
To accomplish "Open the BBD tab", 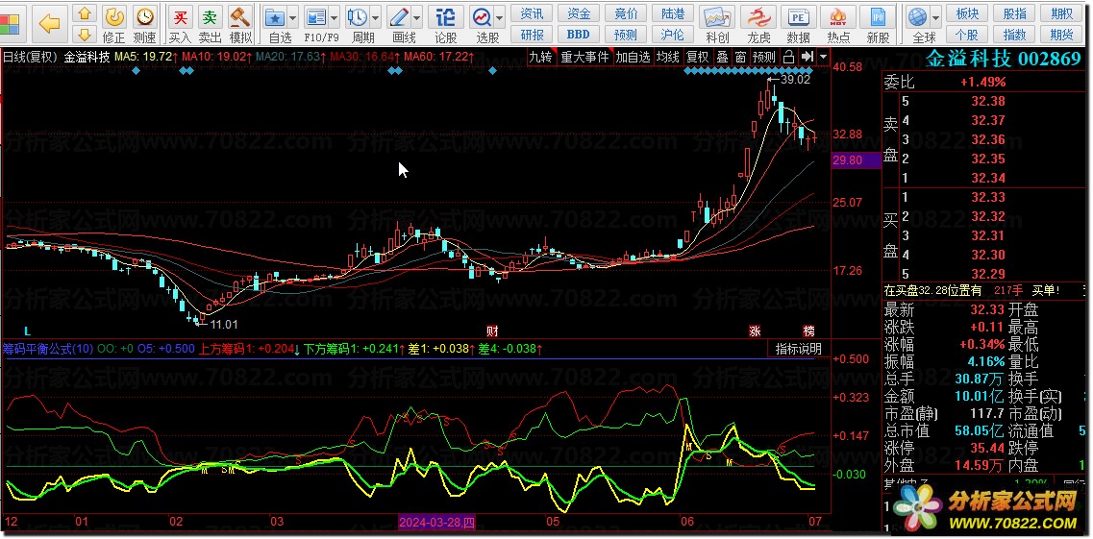I will [579, 34].
